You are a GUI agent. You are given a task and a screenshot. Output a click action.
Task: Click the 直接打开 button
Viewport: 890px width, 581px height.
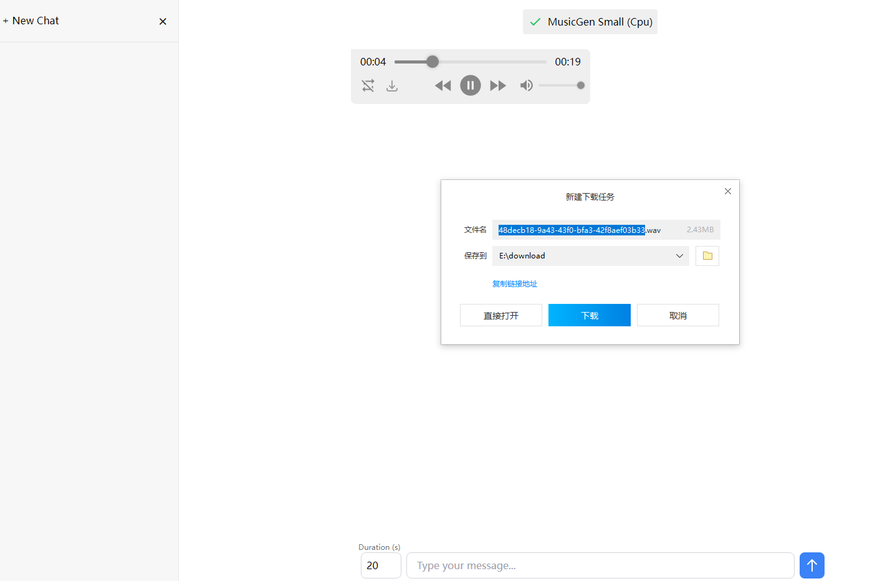501,316
